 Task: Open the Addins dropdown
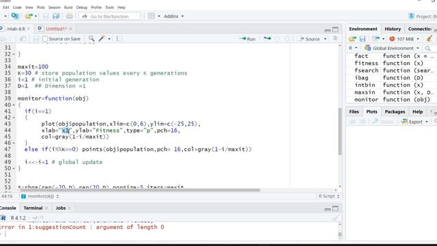(x=173, y=16)
